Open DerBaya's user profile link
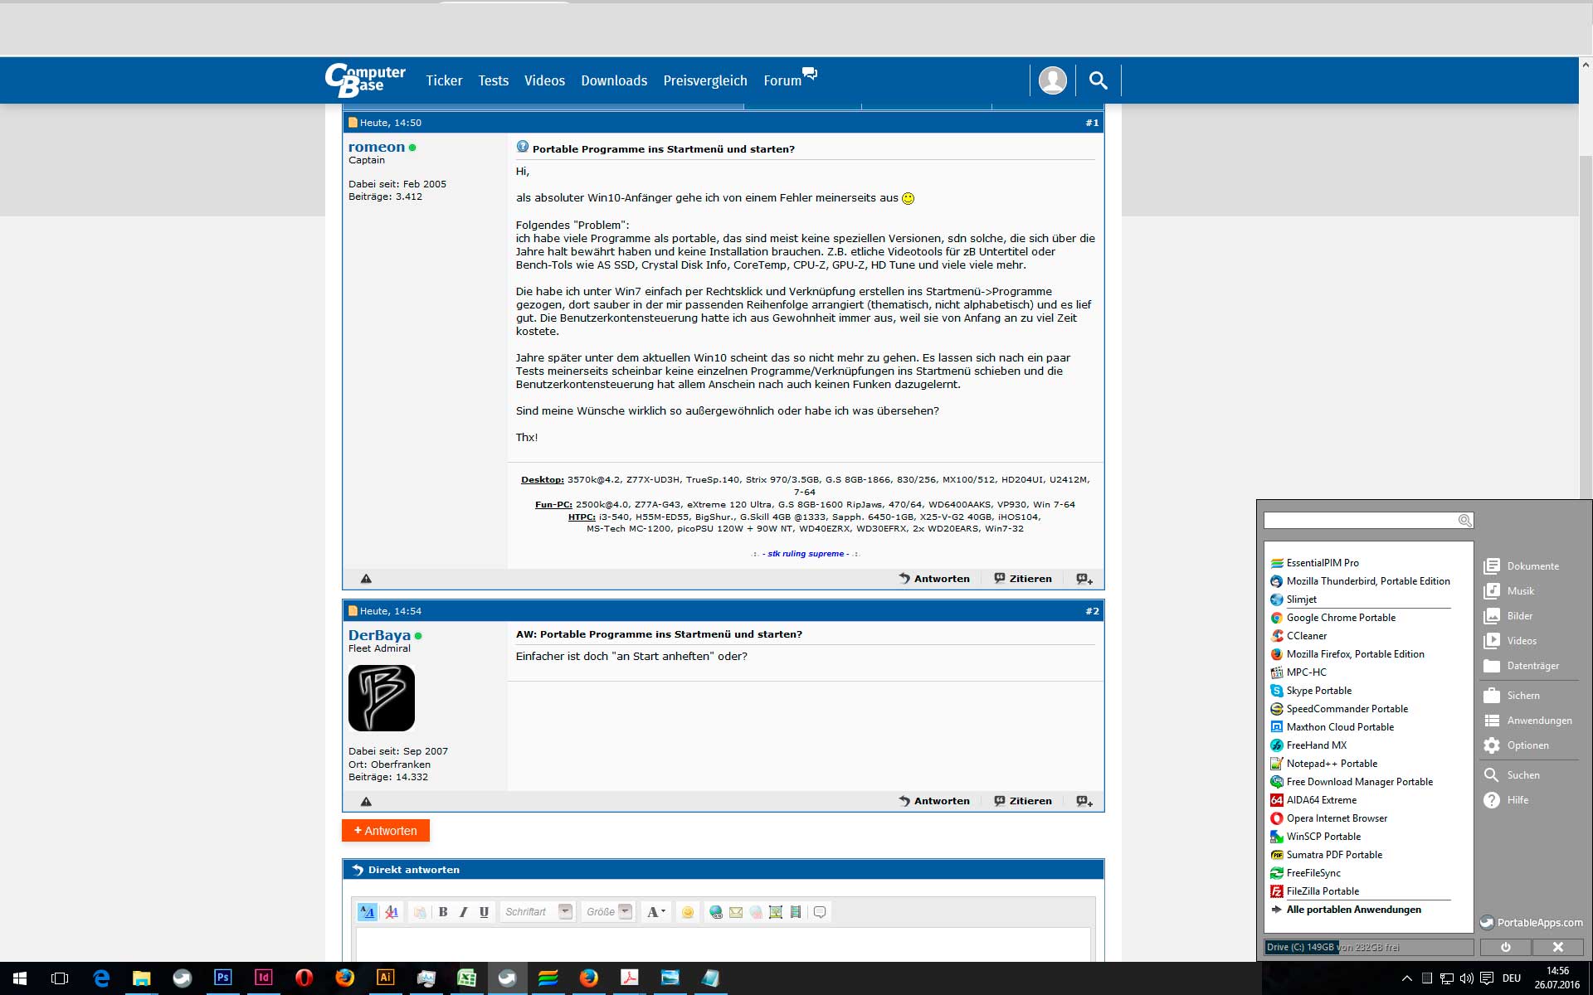 click(x=379, y=635)
